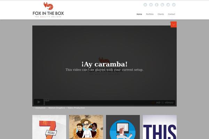This screenshot has width=209, height=139.
Task: Open the orange 7 Reguli thumbnail
Action: coord(49,127)
